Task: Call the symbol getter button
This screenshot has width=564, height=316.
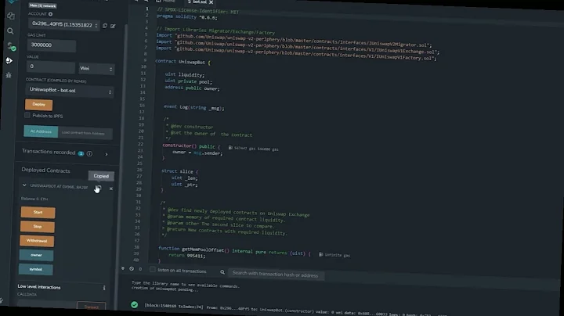Action: click(35, 269)
